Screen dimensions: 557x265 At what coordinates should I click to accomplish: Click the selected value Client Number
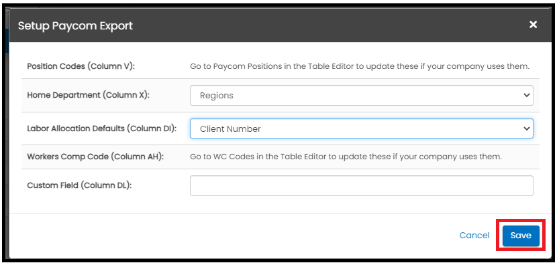click(230, 129)
